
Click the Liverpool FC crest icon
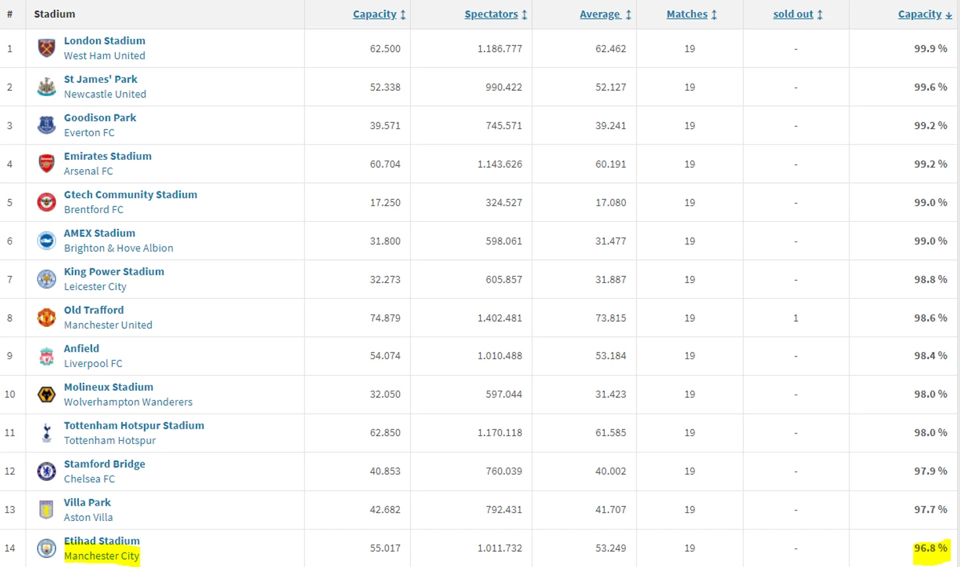click(x=46, y=356)
